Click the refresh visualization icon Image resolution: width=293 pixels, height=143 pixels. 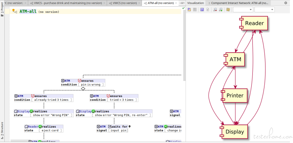(228, 10)
